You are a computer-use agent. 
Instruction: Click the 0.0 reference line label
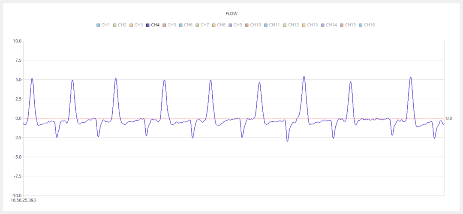tap(449, 118)
